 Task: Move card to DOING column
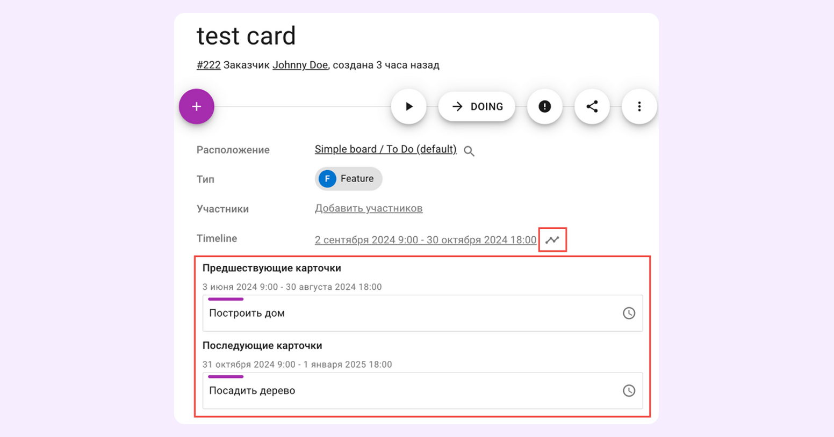[x=477, y=106]
